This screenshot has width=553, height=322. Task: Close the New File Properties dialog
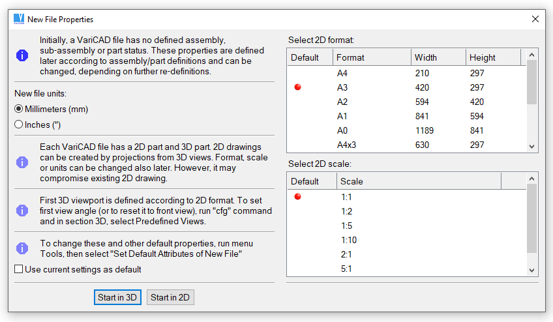pos(535,19)
